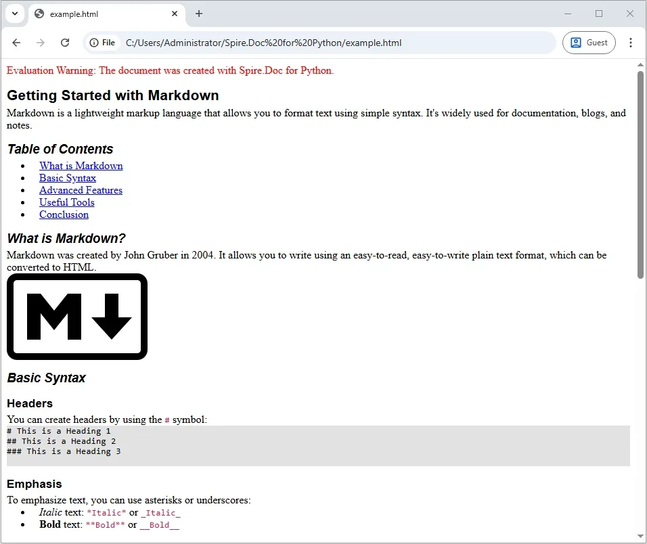Open the Advanced Features link
The image size is (647, 544).
81,190
